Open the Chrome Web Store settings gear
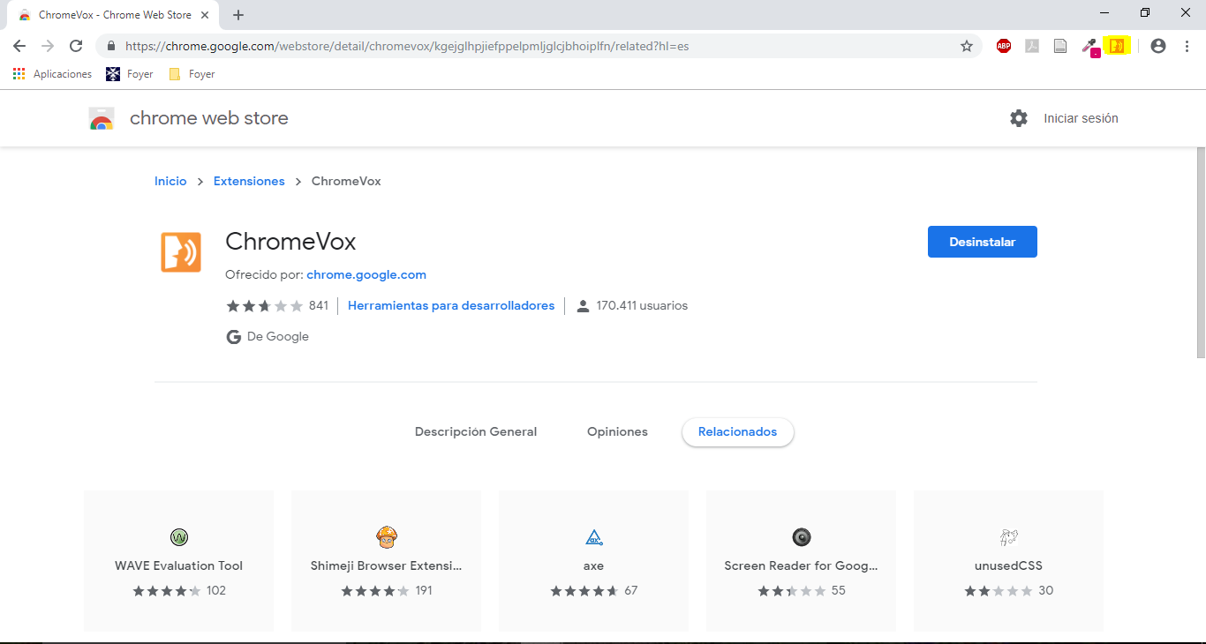Viewport: 1206px width, 644px height. 1019,117
